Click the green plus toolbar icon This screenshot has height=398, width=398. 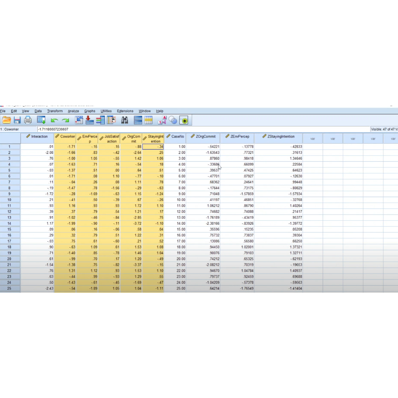point(184,120)
